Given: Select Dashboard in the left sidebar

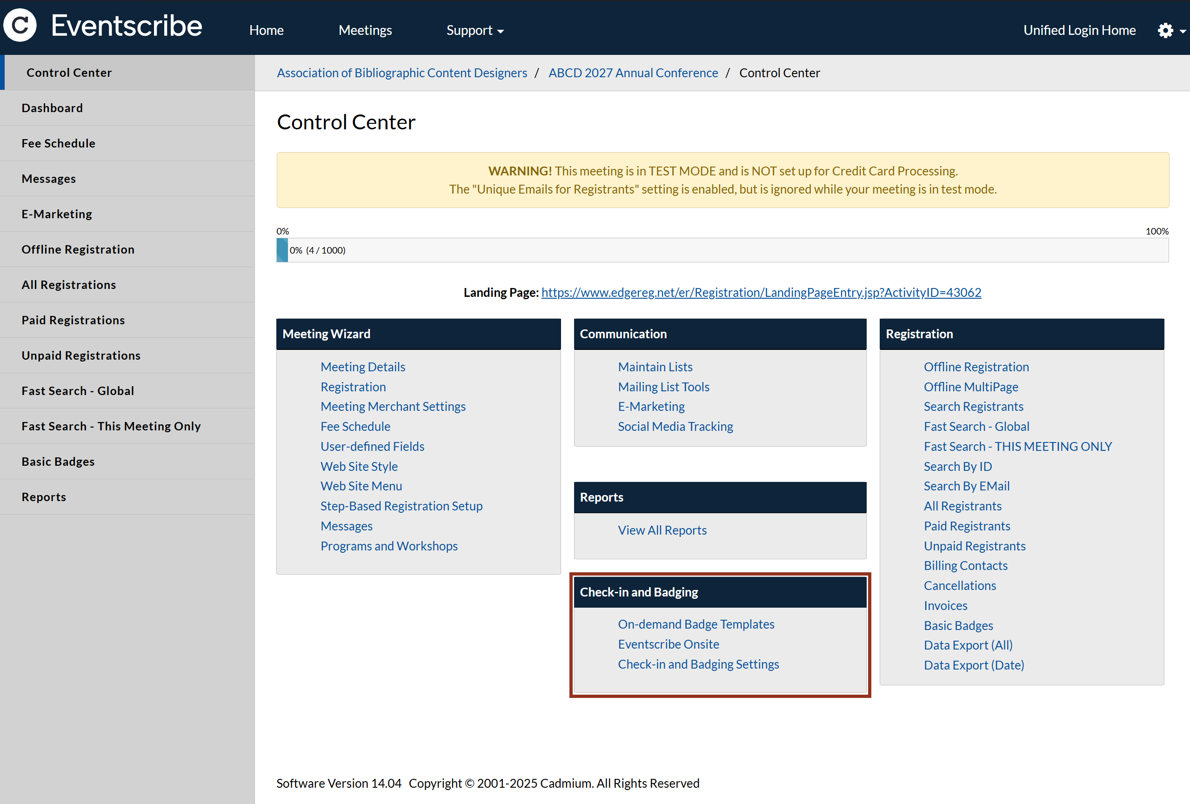Looking at the screenshot, I should (x=52, y=108).
